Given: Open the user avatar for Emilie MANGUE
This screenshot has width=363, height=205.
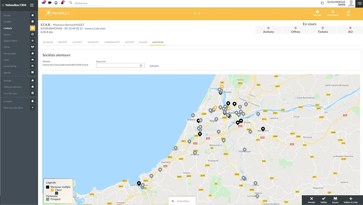Looking at the screenshot, I should pyautogui.click(x=351, y=3).
